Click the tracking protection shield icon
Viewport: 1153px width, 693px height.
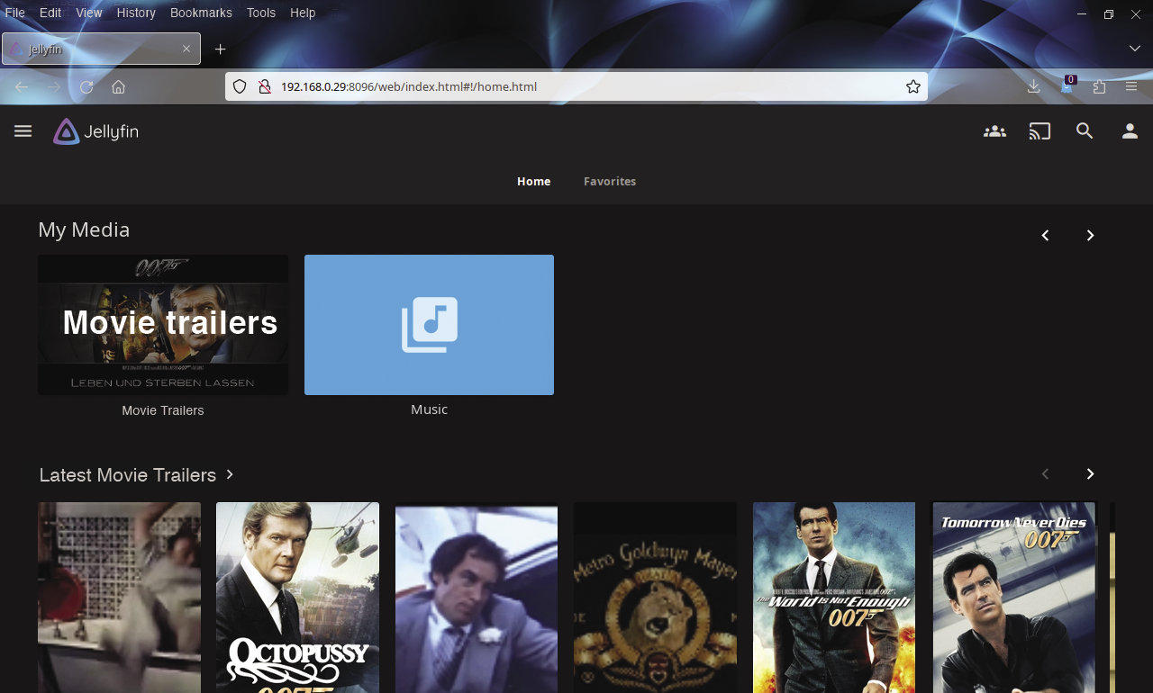[240, 86]
